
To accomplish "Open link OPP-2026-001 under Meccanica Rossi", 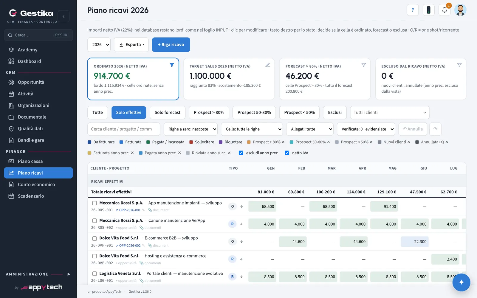I will tap(128, 210).
